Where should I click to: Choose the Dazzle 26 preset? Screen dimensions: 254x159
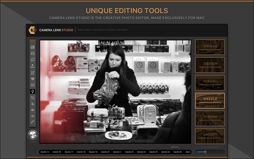point(177,152)
